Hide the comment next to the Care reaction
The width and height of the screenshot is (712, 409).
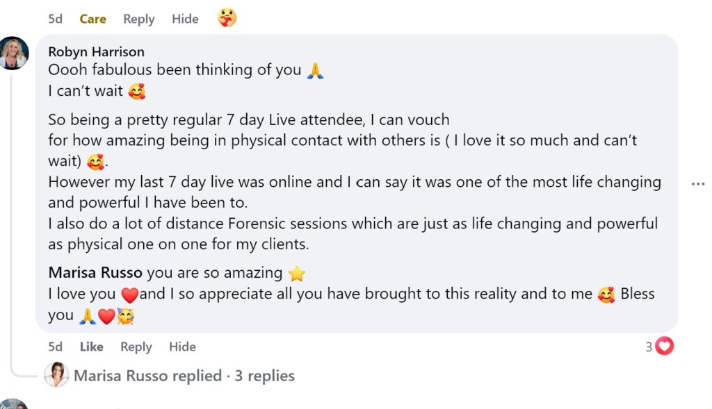point(185,19)
